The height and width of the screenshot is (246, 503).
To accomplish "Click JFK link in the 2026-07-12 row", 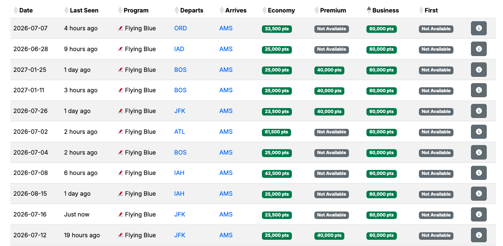I will 180,235.
